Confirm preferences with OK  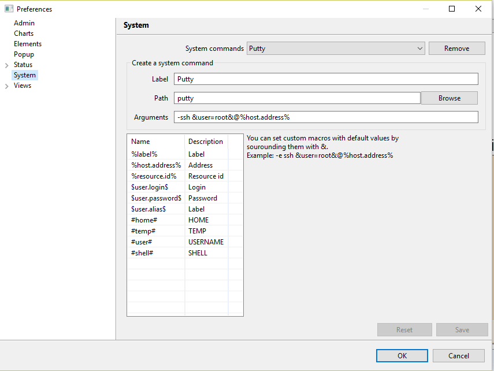click(402, 355)
